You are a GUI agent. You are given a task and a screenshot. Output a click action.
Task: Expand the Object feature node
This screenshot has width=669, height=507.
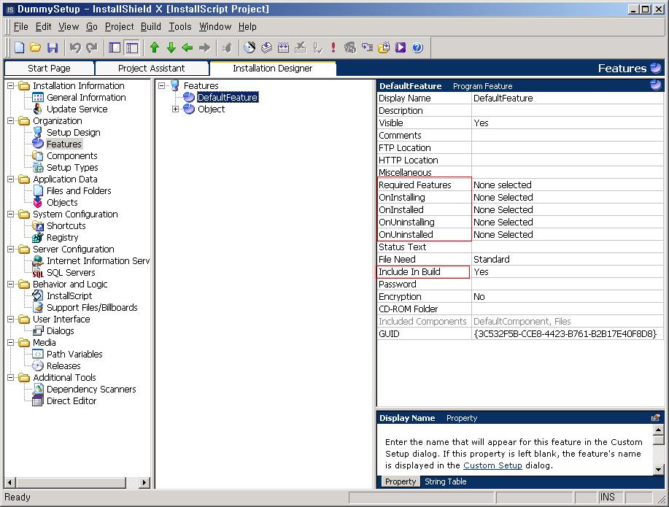point(175,109)
